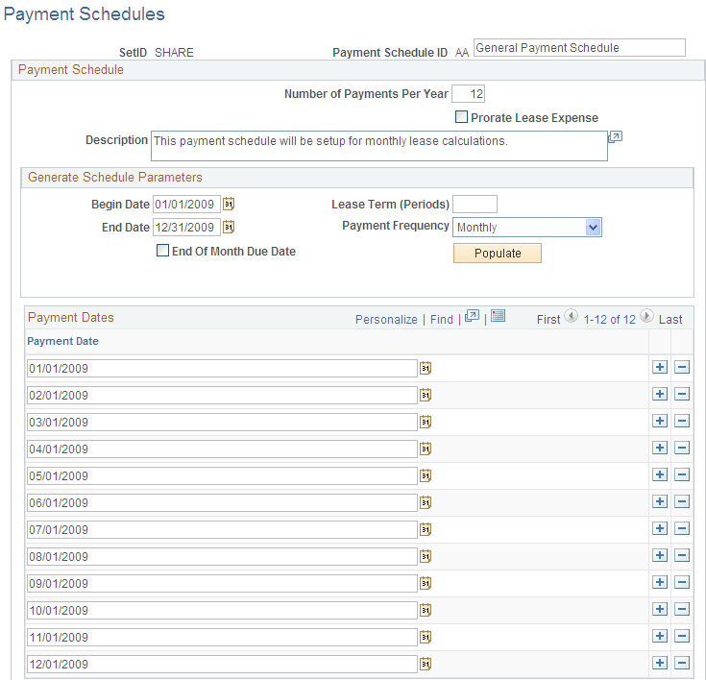Add a row after 01/01/2009
This screenshot has height=680, width=706.
pos(660,367)
